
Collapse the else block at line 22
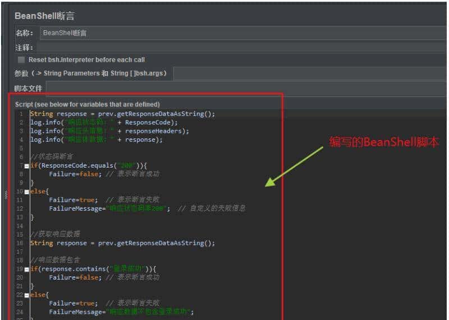(26, 295)
